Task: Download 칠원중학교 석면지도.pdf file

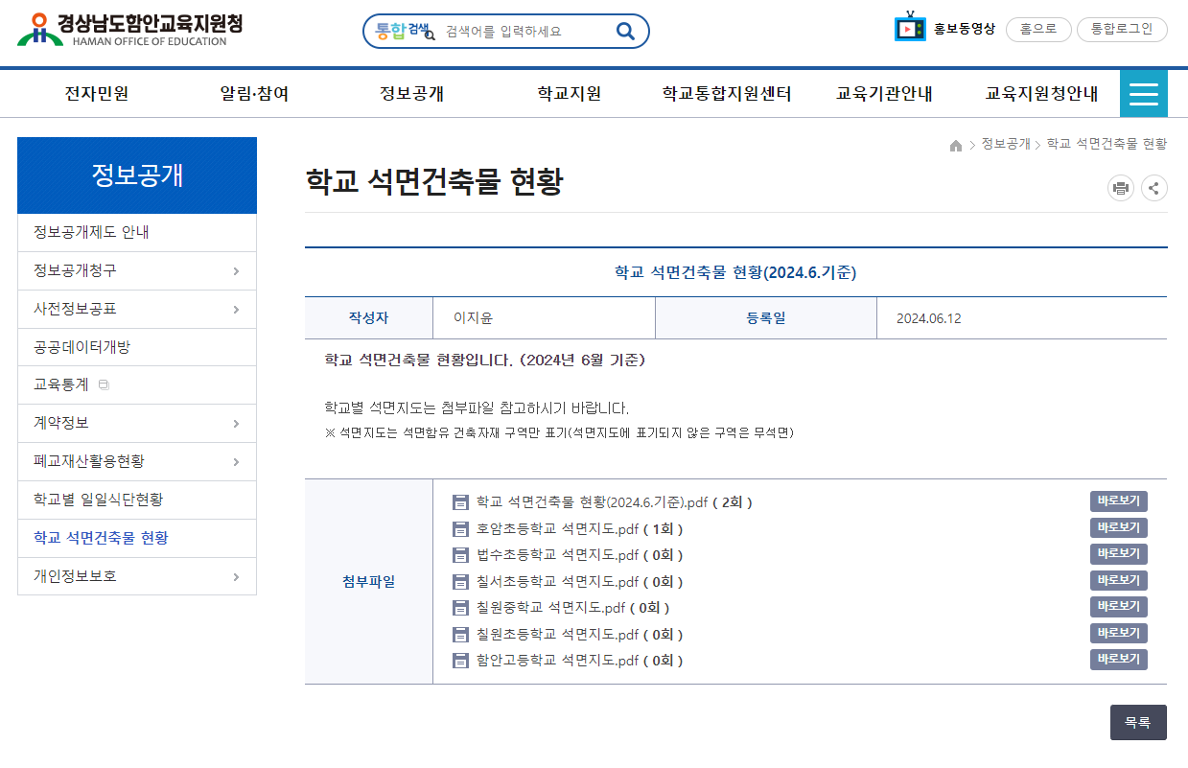Action: pos(550,608)
